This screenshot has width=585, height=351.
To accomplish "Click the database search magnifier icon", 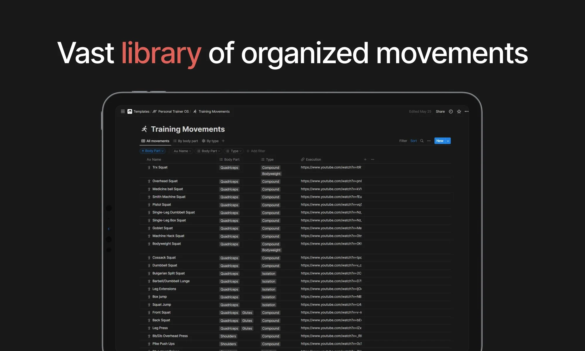I will click(422, 141).
